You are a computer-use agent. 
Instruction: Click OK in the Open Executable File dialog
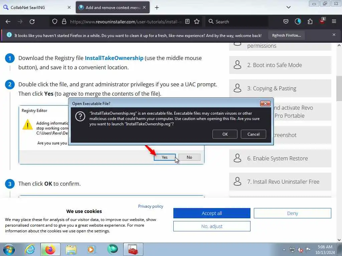[x=225, y=134]
